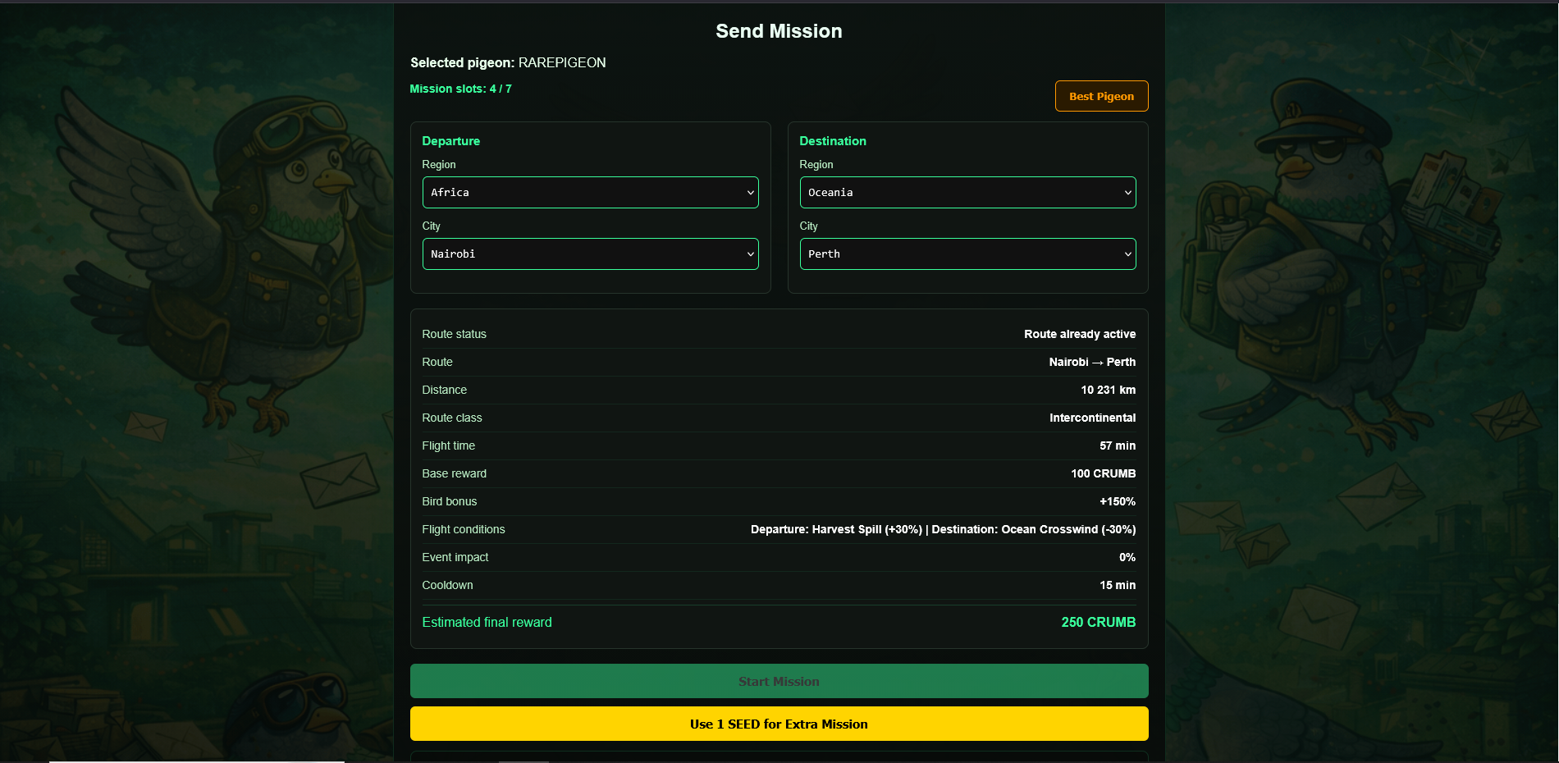Open the Departure Region dropdown showing Africa
1559x763 pixels.
click(x=590, y=192)
